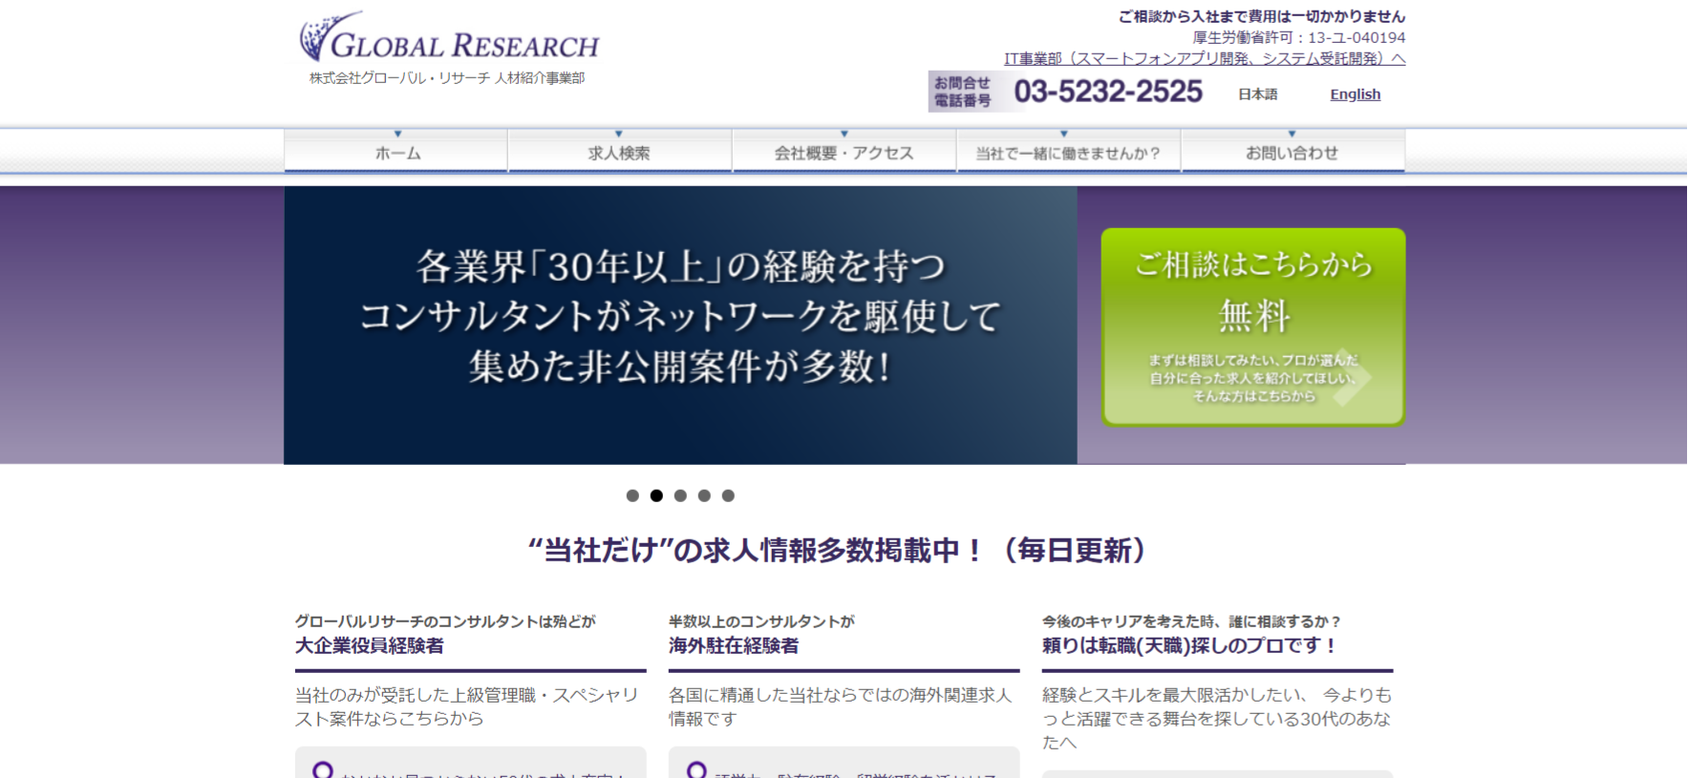Screen dimensions: 1688x778
Task: Open the IT事業部 link in header
Action: tap(1204, 59)
